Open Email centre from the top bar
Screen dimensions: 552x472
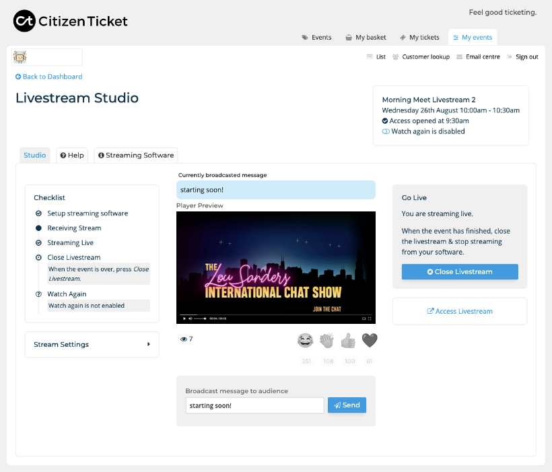tap(477, 57)
